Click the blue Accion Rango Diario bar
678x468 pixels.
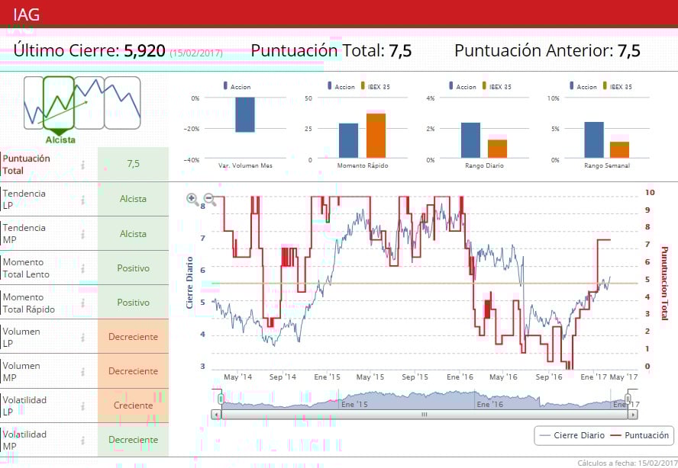(x=470, y=140)
